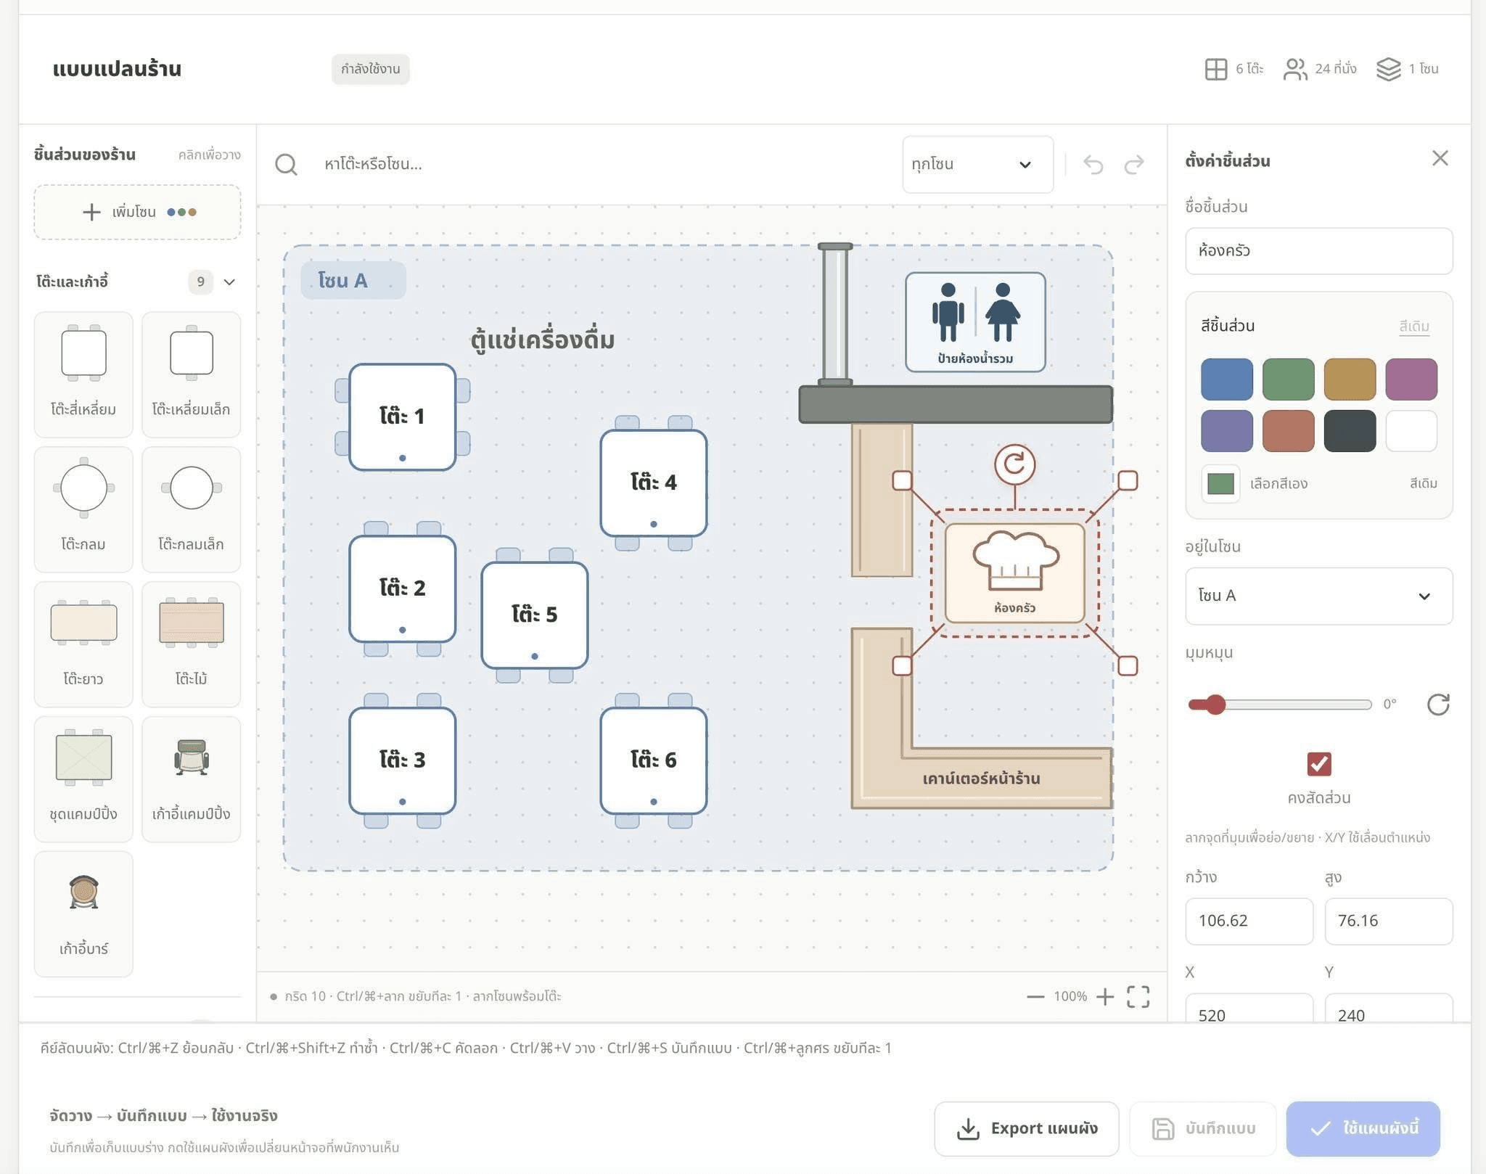
Task: Click the Y position field 240
Action: pos(1388,1009)
